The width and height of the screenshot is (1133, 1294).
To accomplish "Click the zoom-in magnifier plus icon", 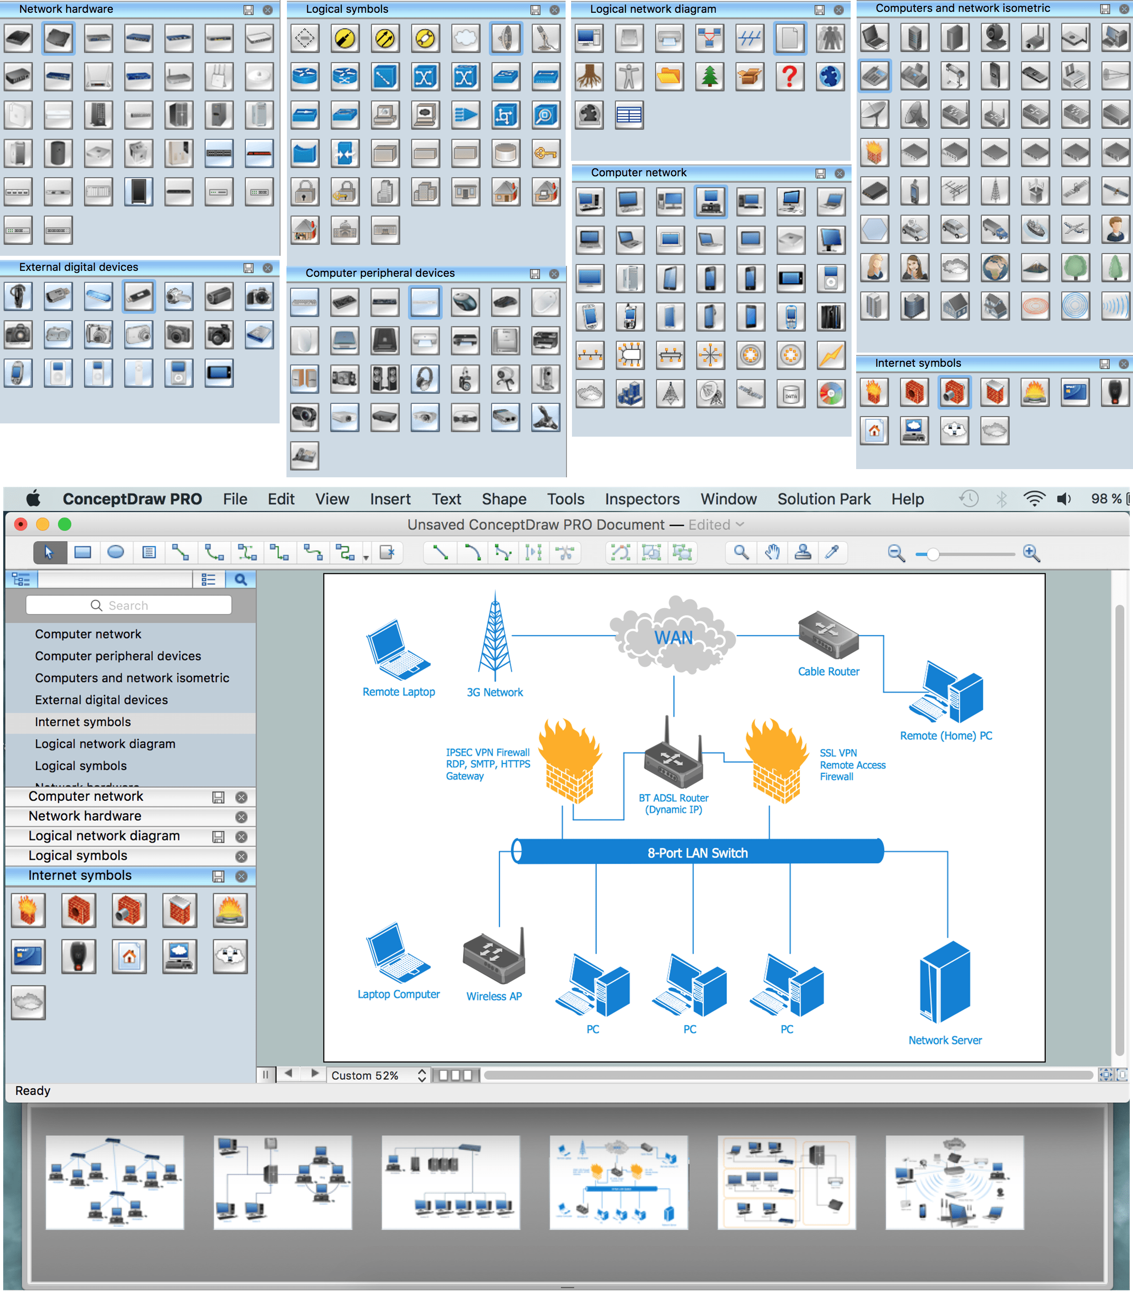I will click(x=1031, y=553).
